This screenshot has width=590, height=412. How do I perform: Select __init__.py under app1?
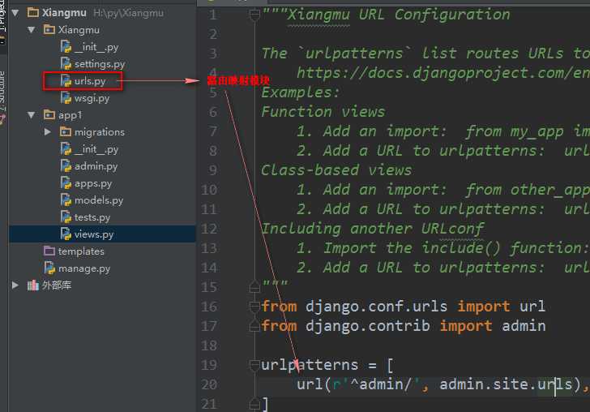coord(96,149)
